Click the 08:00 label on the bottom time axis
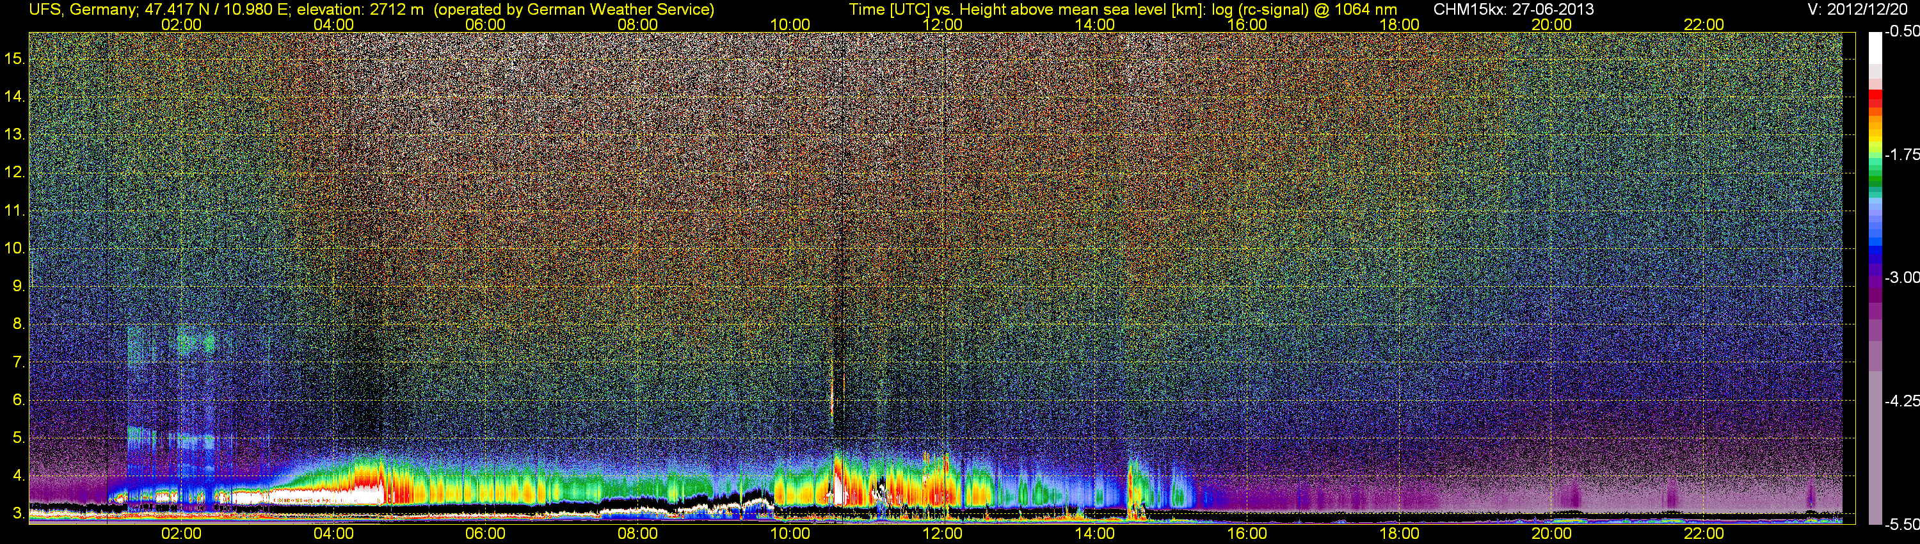Screen dimensions: 1920x544 pos(638,534)
